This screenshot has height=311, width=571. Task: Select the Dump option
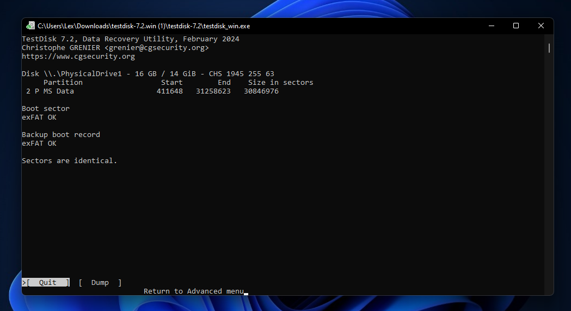click(100, 283)
